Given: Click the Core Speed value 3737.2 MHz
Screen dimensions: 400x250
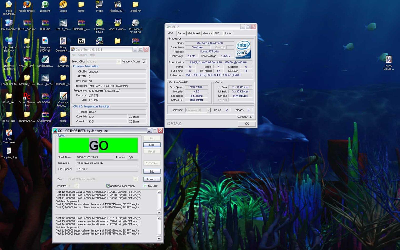Looking at the screenshot, I should (x=196, y=87).
